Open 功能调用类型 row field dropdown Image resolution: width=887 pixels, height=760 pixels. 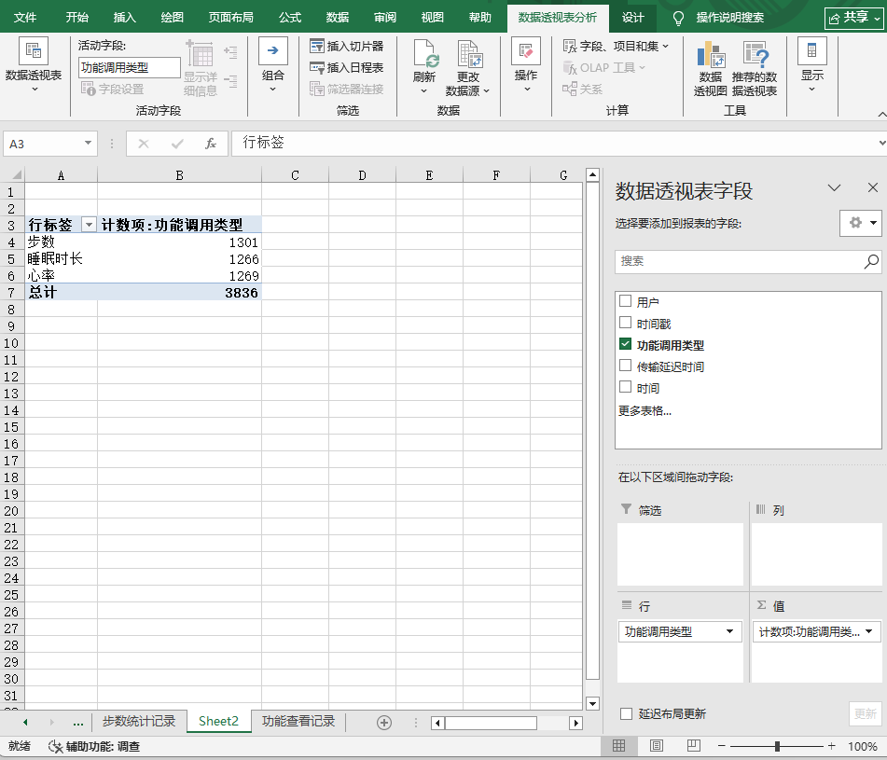[729, 631]
